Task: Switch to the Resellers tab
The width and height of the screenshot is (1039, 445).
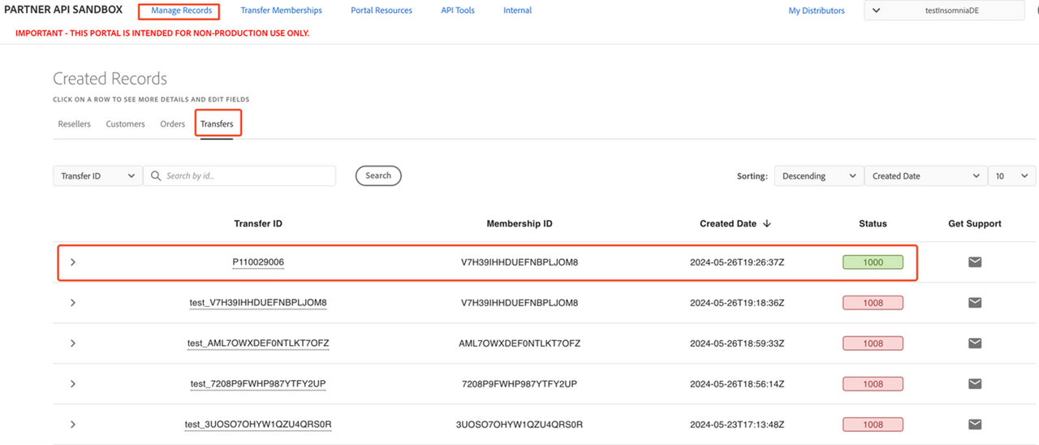Action: click(75, 124)
